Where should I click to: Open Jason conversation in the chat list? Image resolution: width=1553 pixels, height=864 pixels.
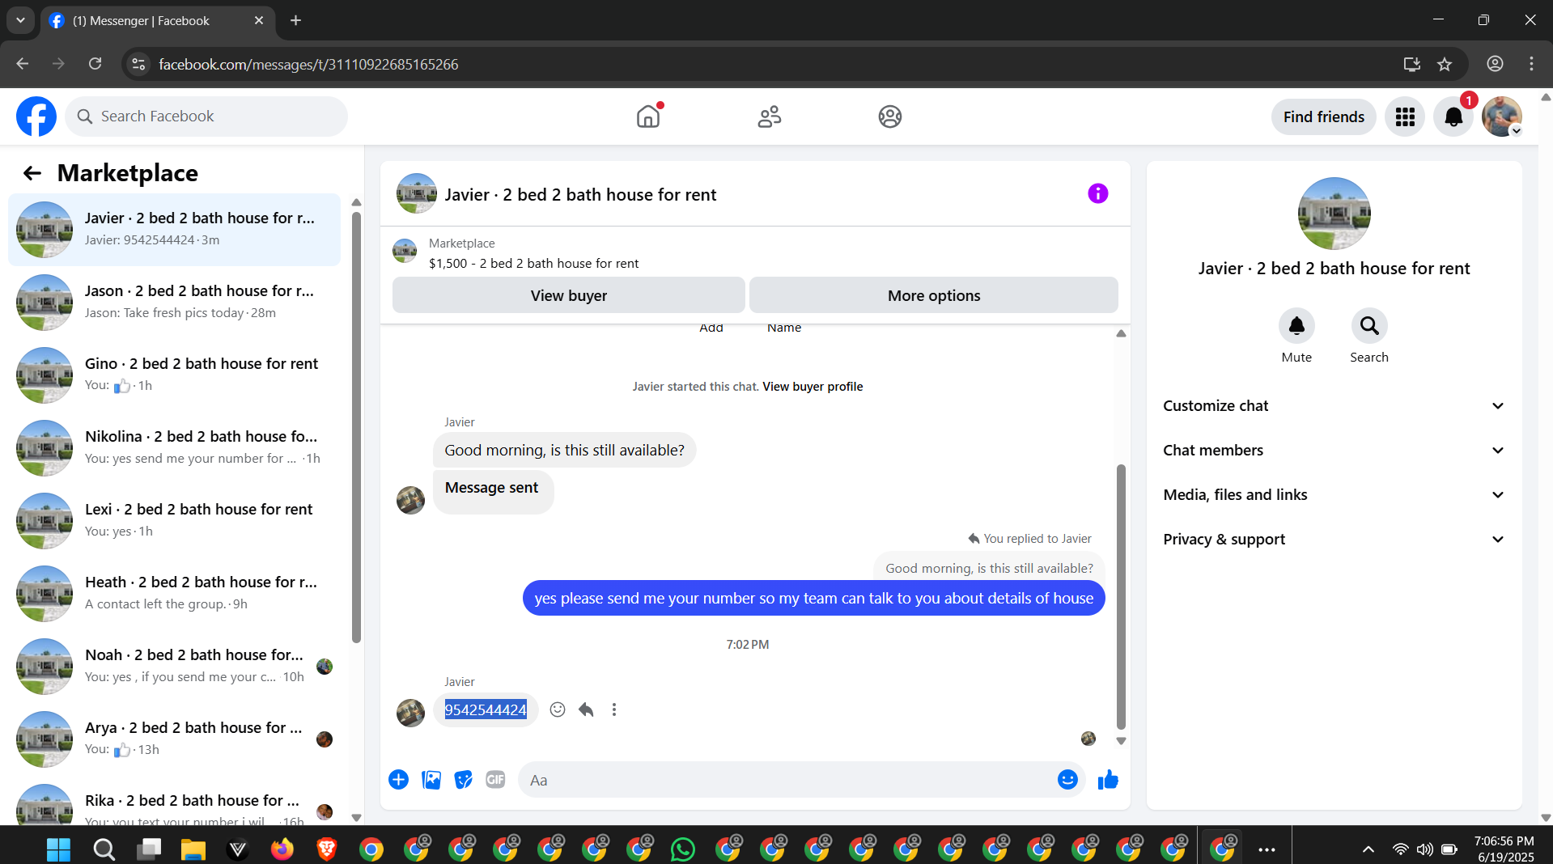coord(174,303)
